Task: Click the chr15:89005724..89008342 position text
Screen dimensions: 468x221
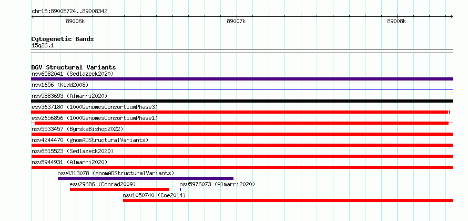Action: pyautogui.click(x=69, y=12)
